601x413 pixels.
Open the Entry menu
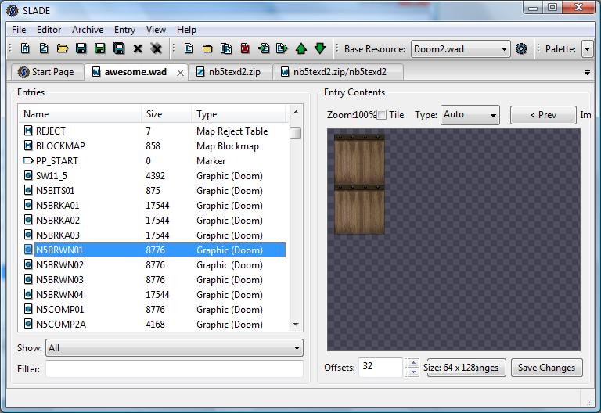(124, 30)
